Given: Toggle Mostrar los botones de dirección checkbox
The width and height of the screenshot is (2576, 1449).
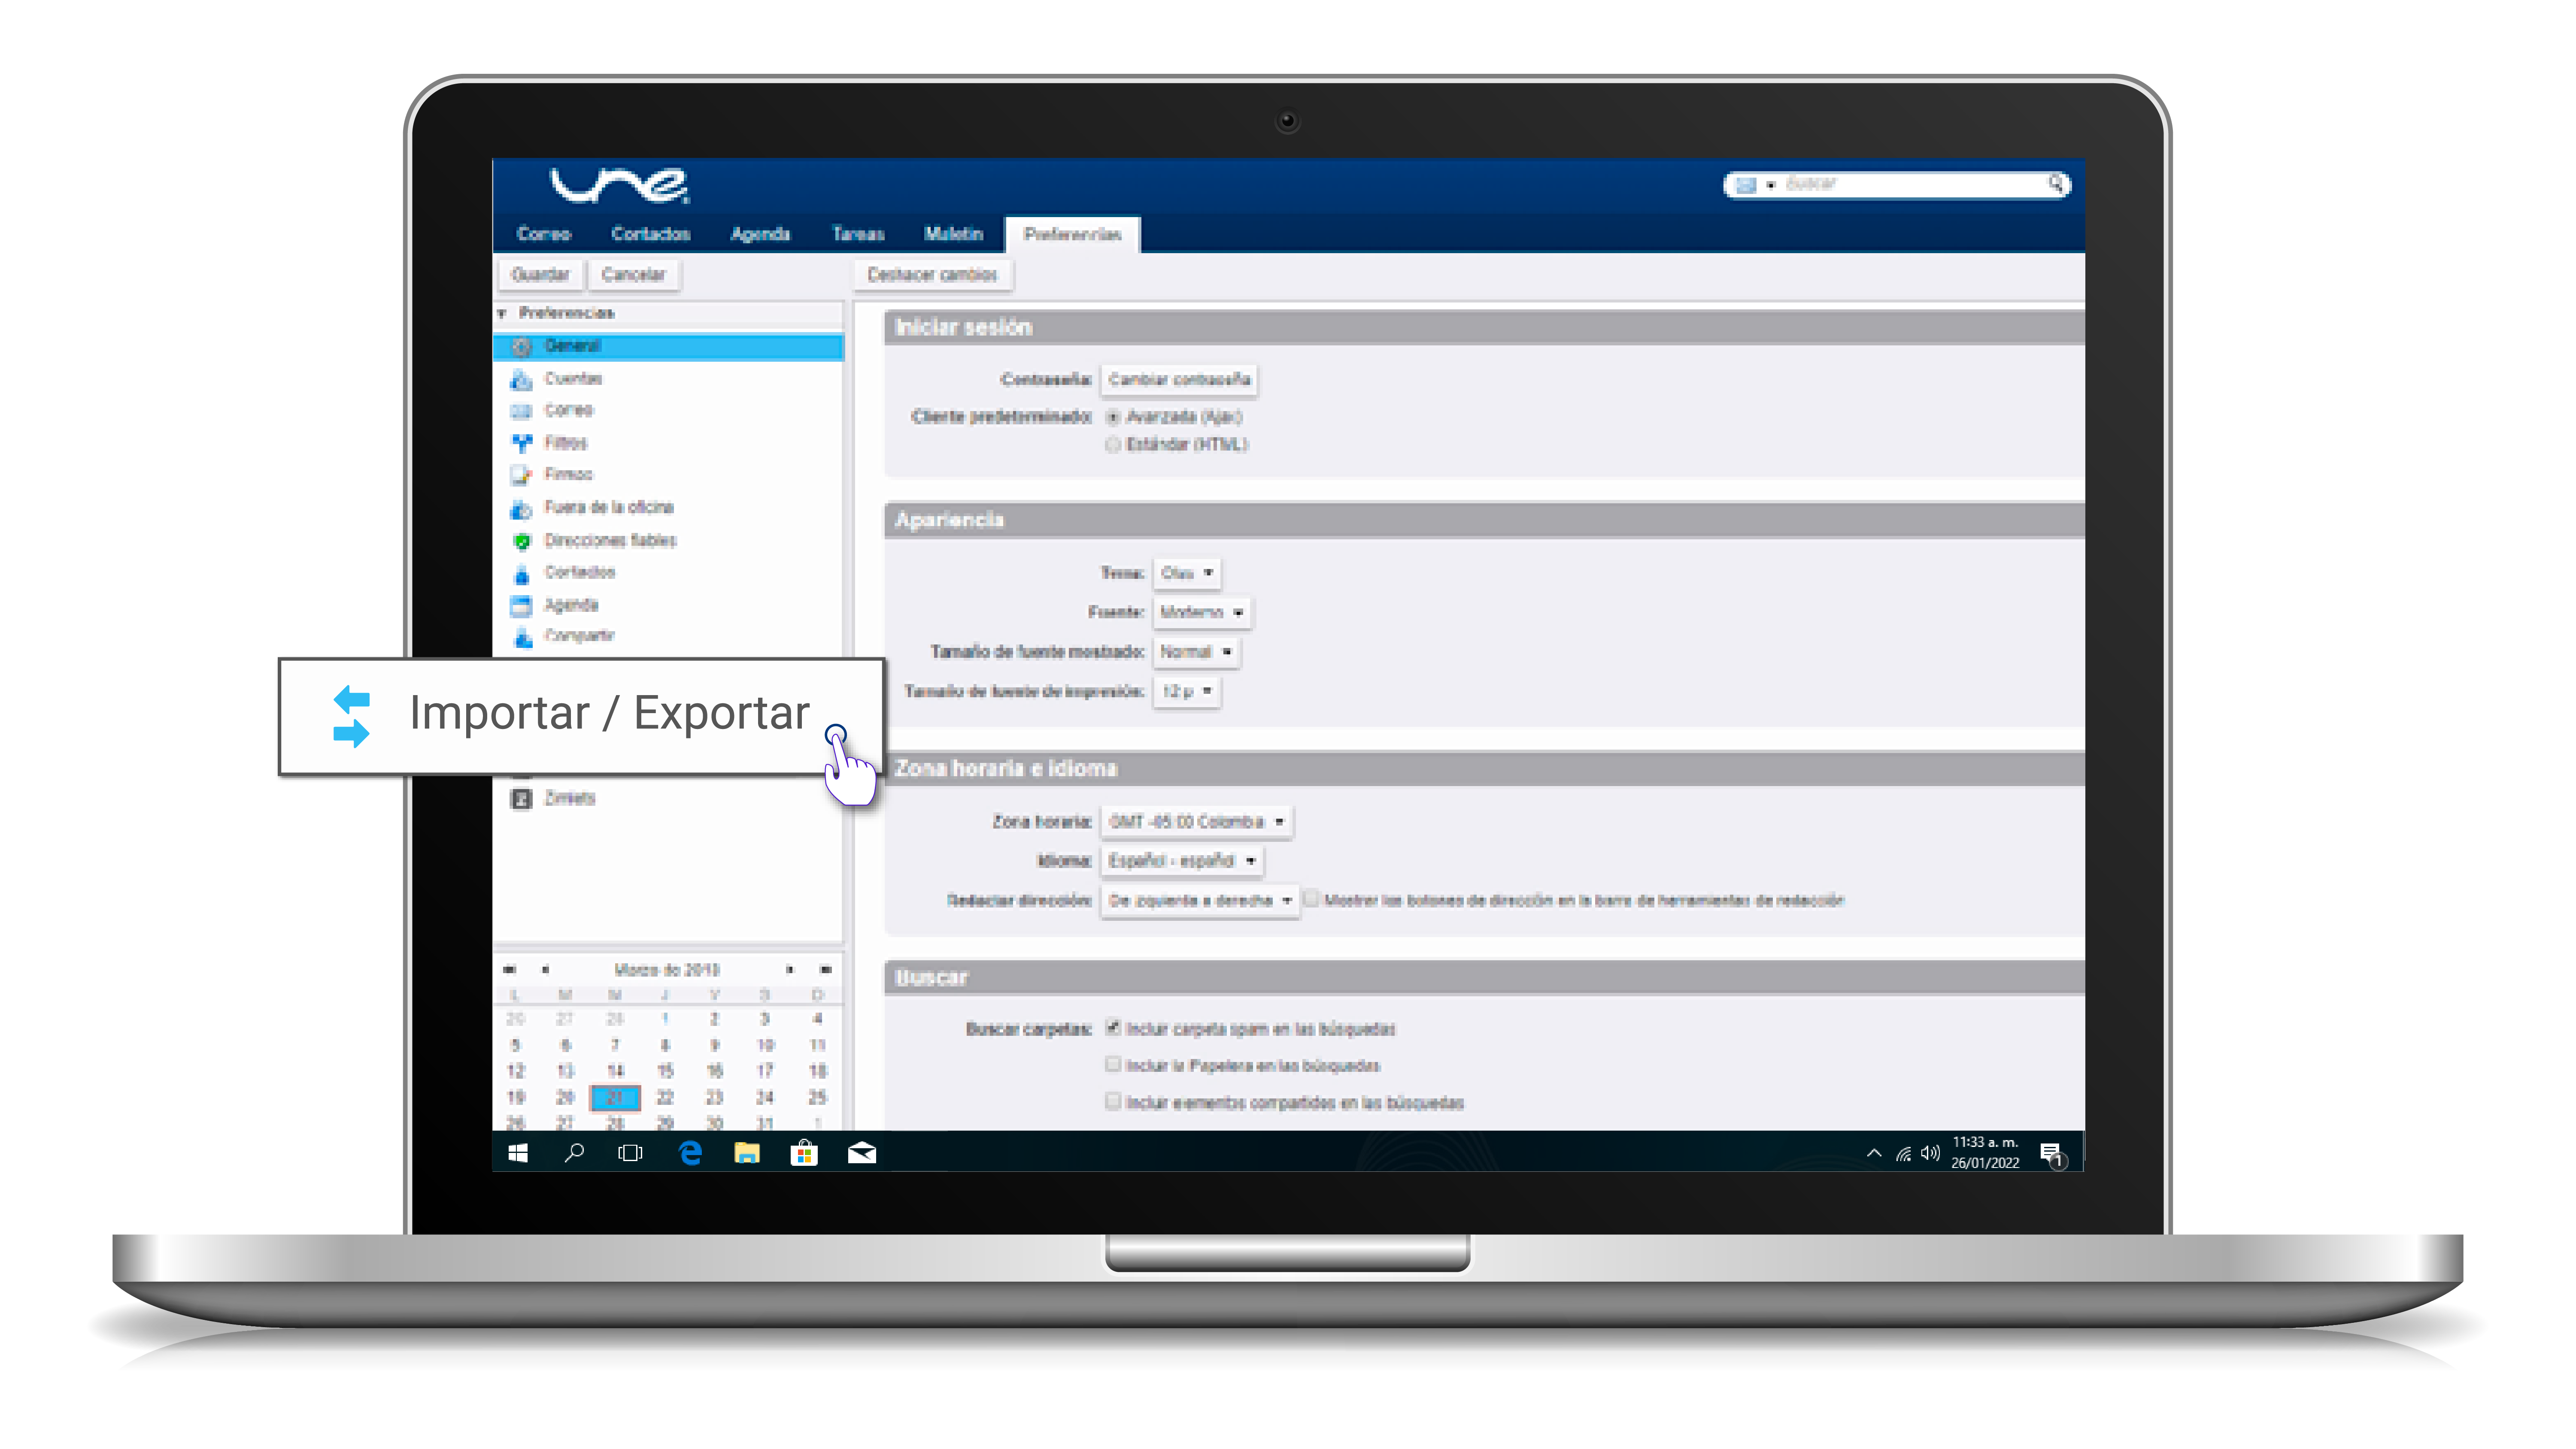Looking at the screenshot, I should [x=1310, y=898].
